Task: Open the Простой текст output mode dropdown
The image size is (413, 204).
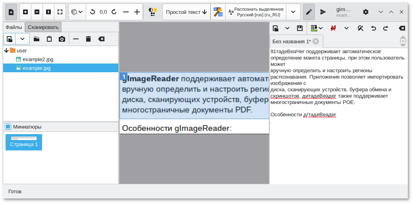Action: click(187, 12)
